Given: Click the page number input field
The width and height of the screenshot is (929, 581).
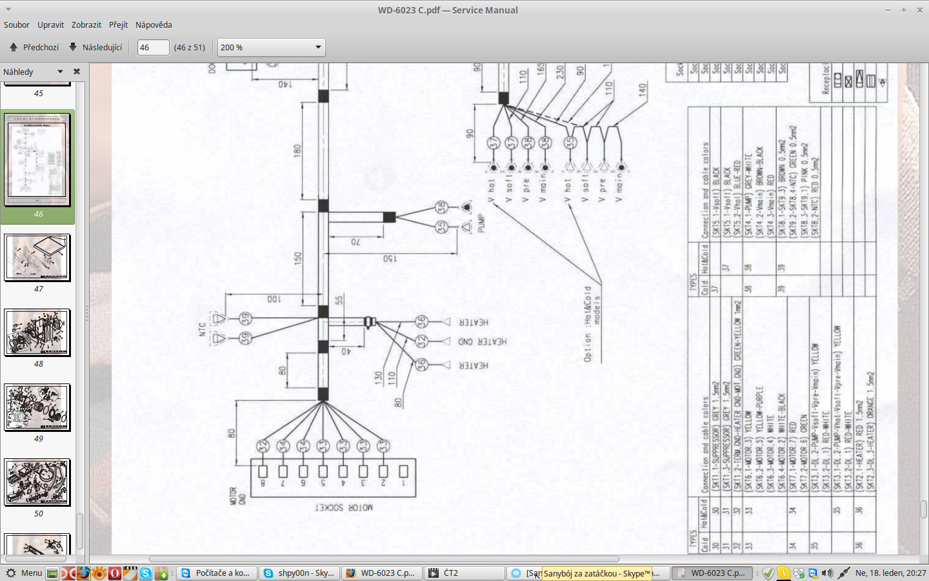Looking at the screenshot, I should click(x=153, y=47).
